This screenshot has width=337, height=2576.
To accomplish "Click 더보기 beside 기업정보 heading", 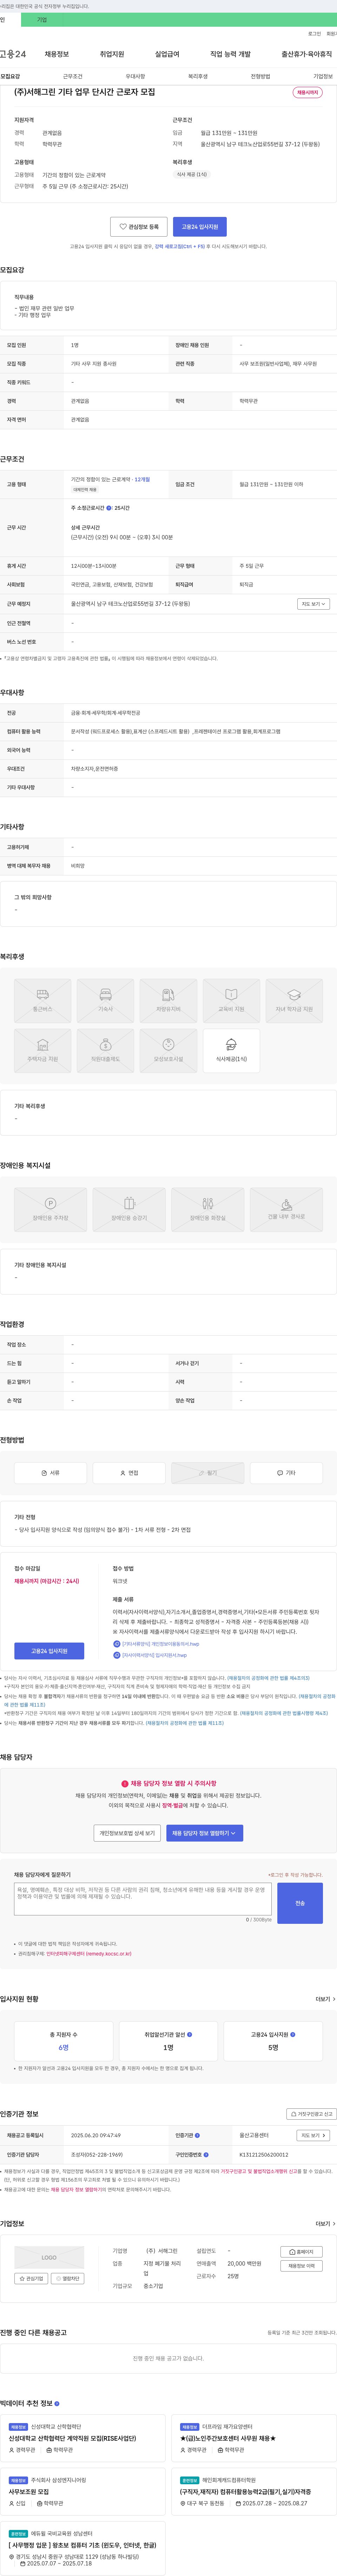I will click(325, 2224).
